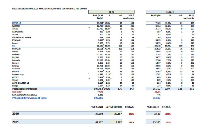Select the Palermo destination row
Screen dimensions: 215x132
click(16, 66)
